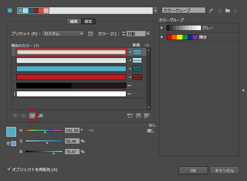
Task: Click the H hue slider track
Action: point(44,130)
